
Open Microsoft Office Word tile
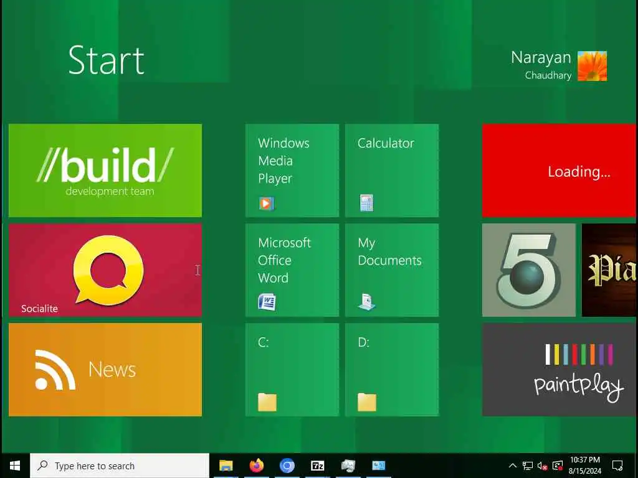pyautogui.click(x=292, y=270)
